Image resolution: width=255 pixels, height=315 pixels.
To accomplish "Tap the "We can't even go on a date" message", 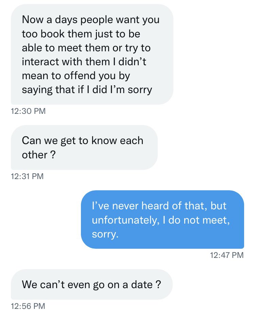I will tap(92, 284).
